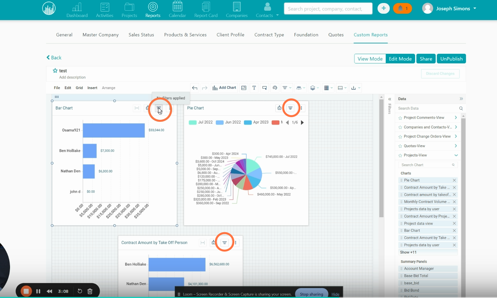Open the layers order dropdown in toolbar
This screenshot has height=298, width=497.
pos(315,88)
